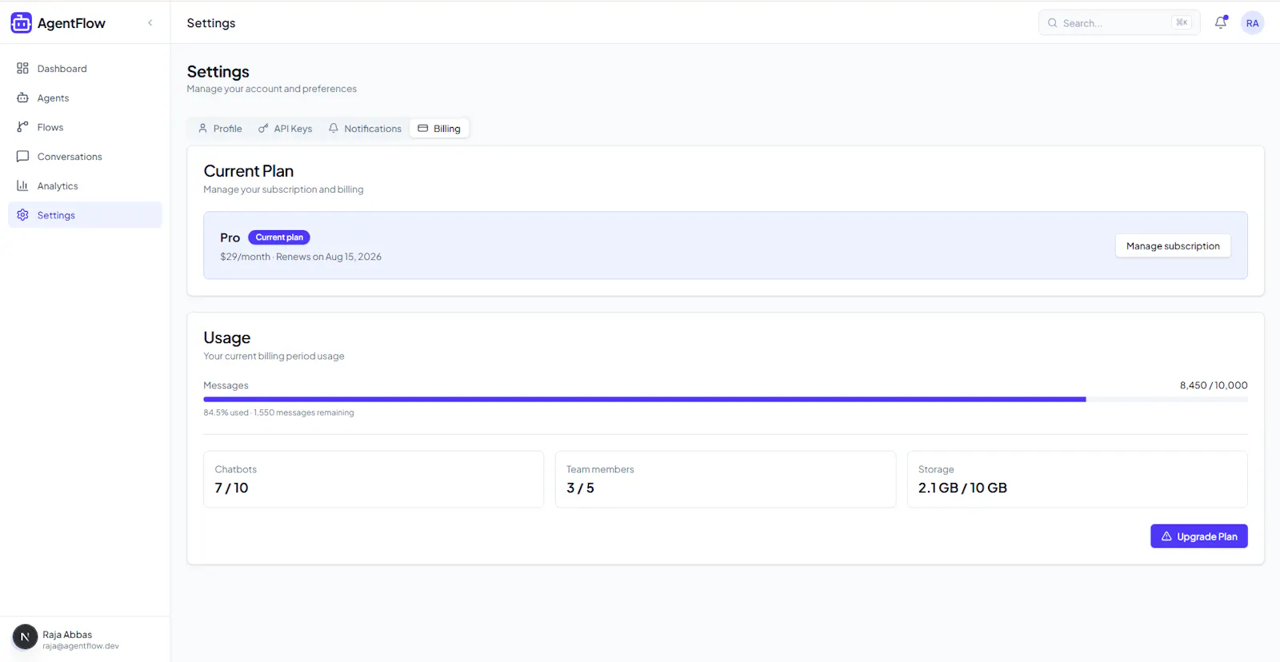Open Dashboard from the sidebar

85,69
